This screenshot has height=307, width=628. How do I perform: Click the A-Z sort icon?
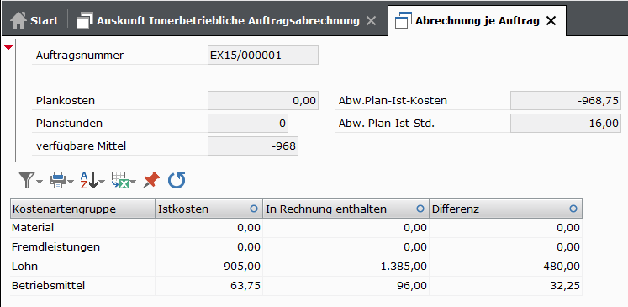(88, 181)
